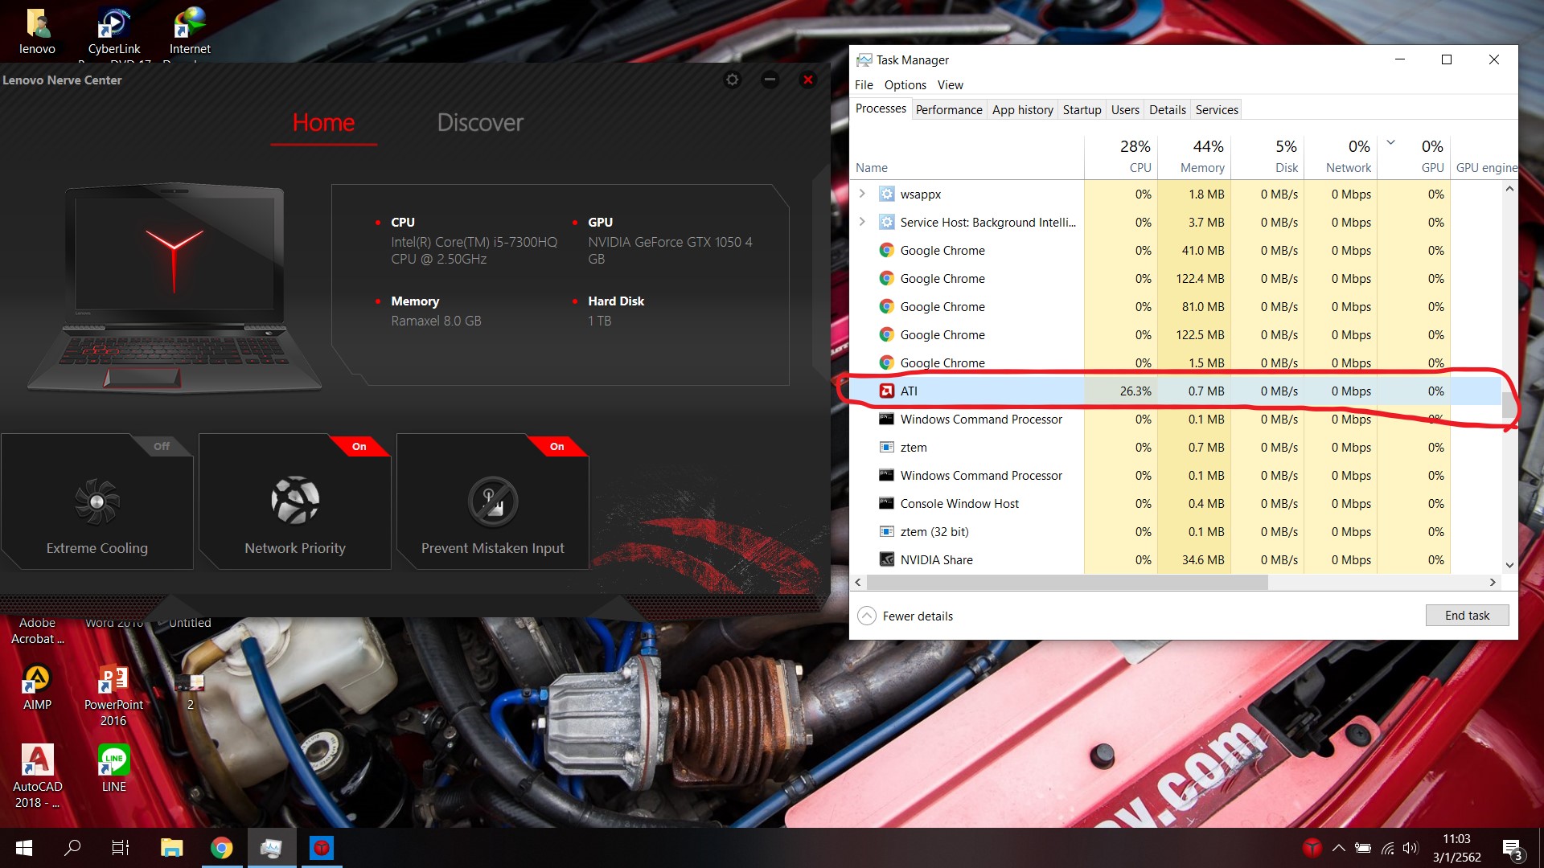Open the Options menu in Task Manager
Screen dimensions: 1544x868
(905, 84)
